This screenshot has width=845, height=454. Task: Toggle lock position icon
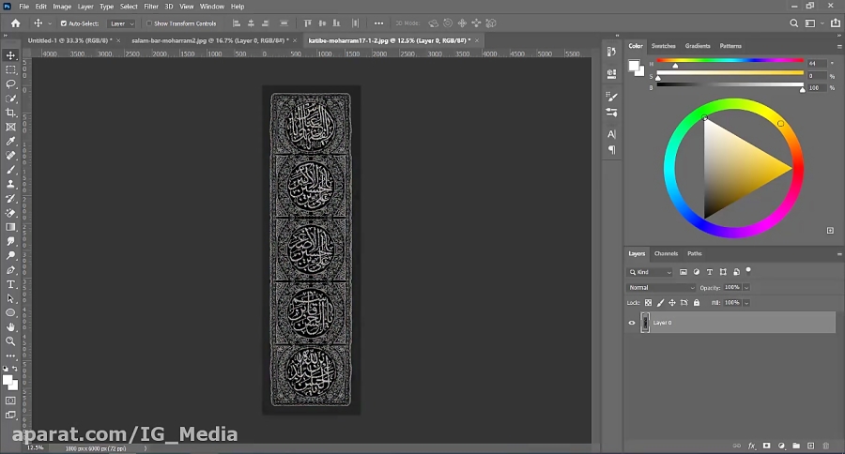(x=672, y=303)
